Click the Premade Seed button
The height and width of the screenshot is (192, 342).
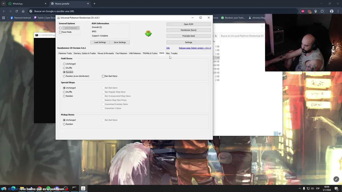(188, 36)
